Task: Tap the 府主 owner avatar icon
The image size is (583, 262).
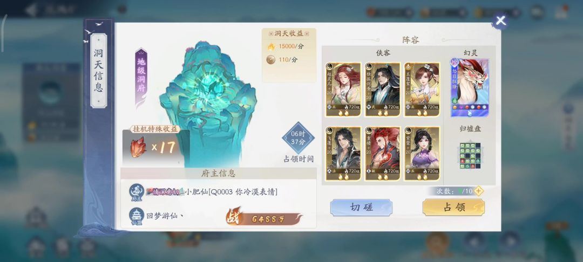Action: [137, 192]
